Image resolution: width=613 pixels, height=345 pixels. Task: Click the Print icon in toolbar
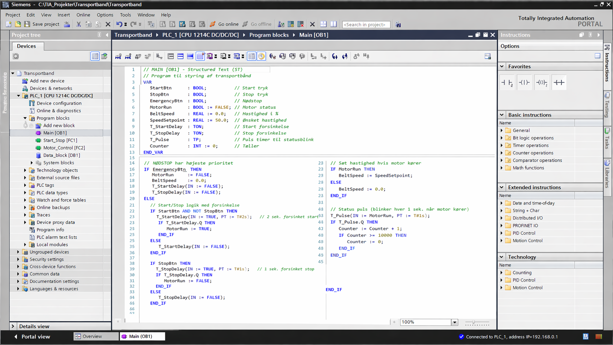pyautogui.click(x=67, y=24)
